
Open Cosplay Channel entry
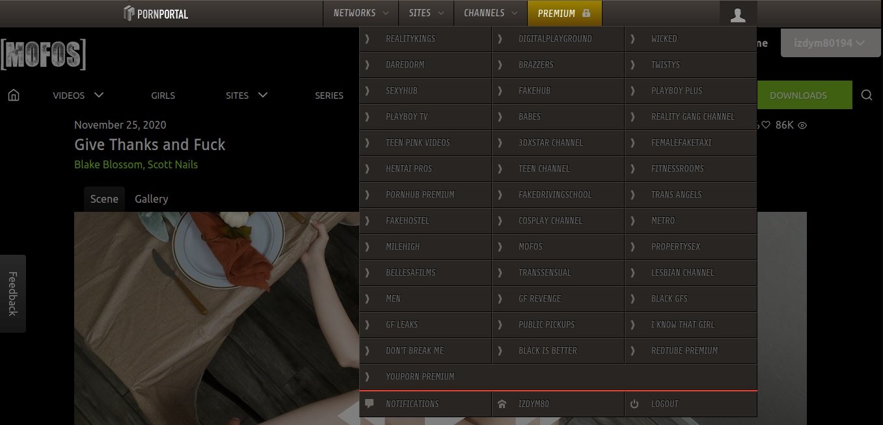(x=558, y=220)
